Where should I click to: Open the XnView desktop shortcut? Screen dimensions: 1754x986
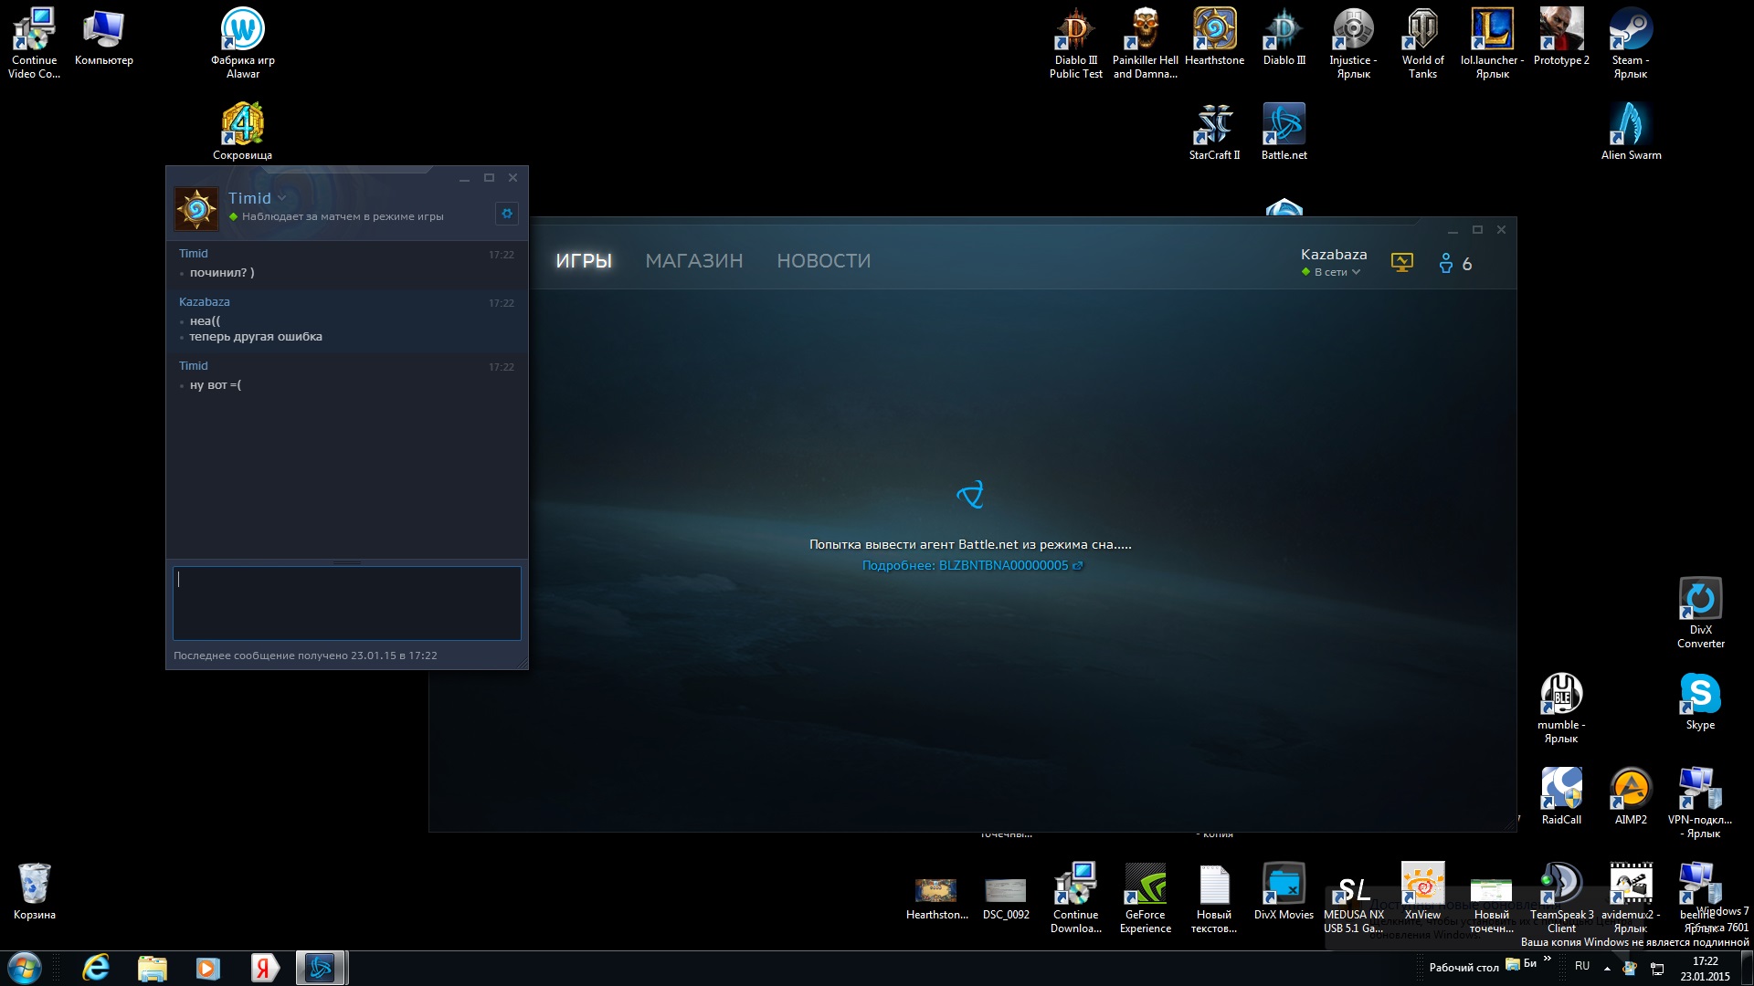(1423, 891)
